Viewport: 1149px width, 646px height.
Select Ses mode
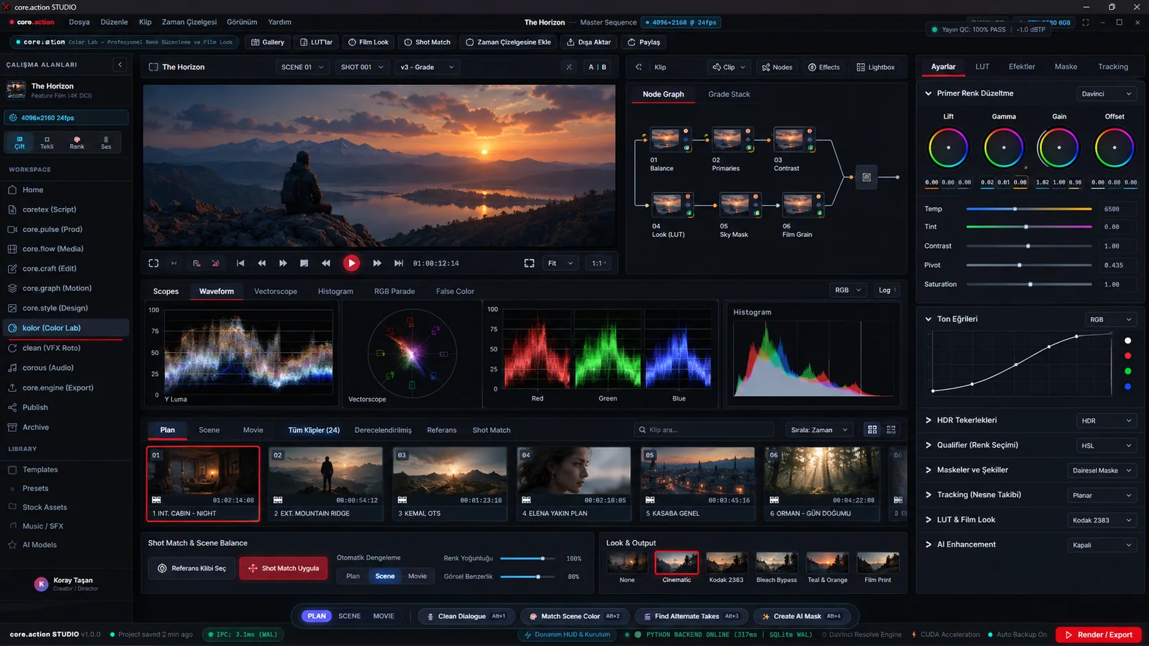tap(106, 142)
